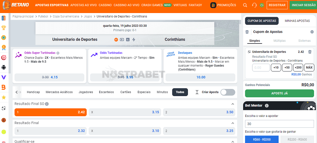Toggle the Criar Aposta switch

click(x=228, y=92)
